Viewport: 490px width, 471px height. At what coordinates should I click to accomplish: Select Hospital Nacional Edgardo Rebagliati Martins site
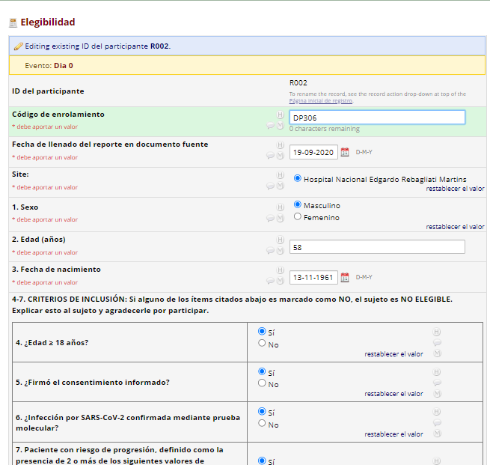pos(298,179)
